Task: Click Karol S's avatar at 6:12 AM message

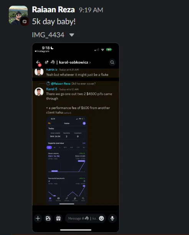Action: click(39, 92)
